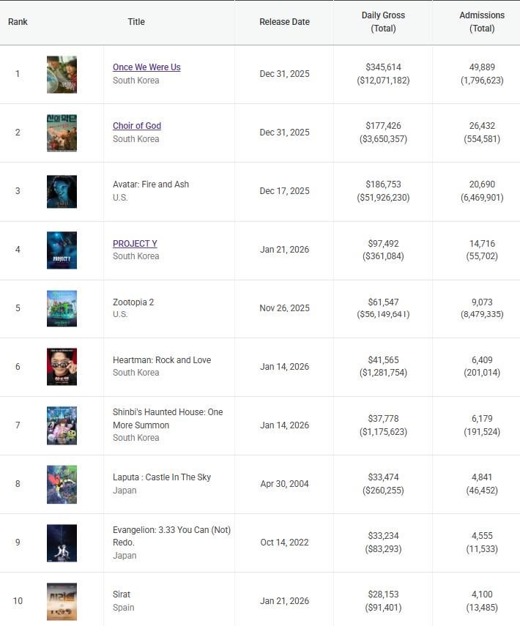Click the Avatar: Fire and Ash poster
Image resolution: width=520 pixels, height=626 pixels.
62,191
